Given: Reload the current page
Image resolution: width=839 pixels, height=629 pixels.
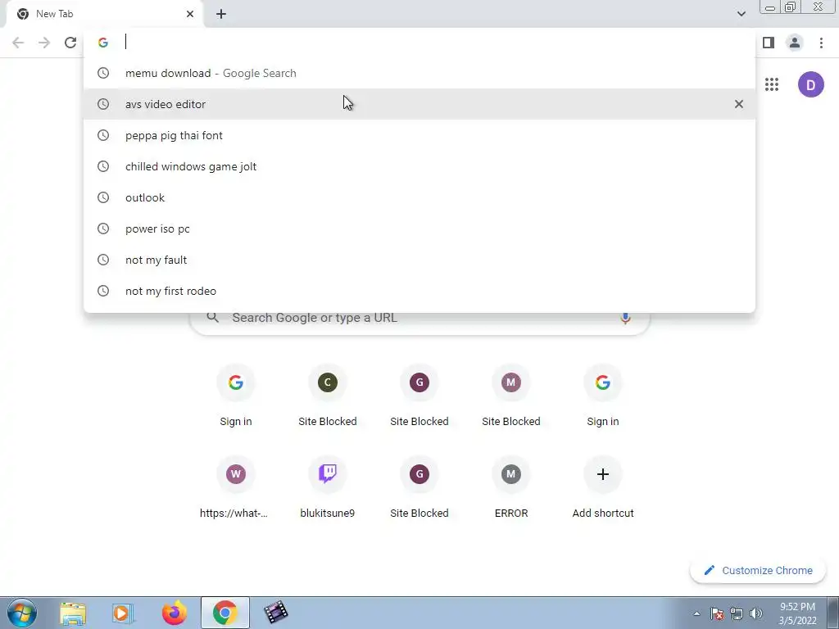Looking at the screenshot, I should [x=70, y=43].
